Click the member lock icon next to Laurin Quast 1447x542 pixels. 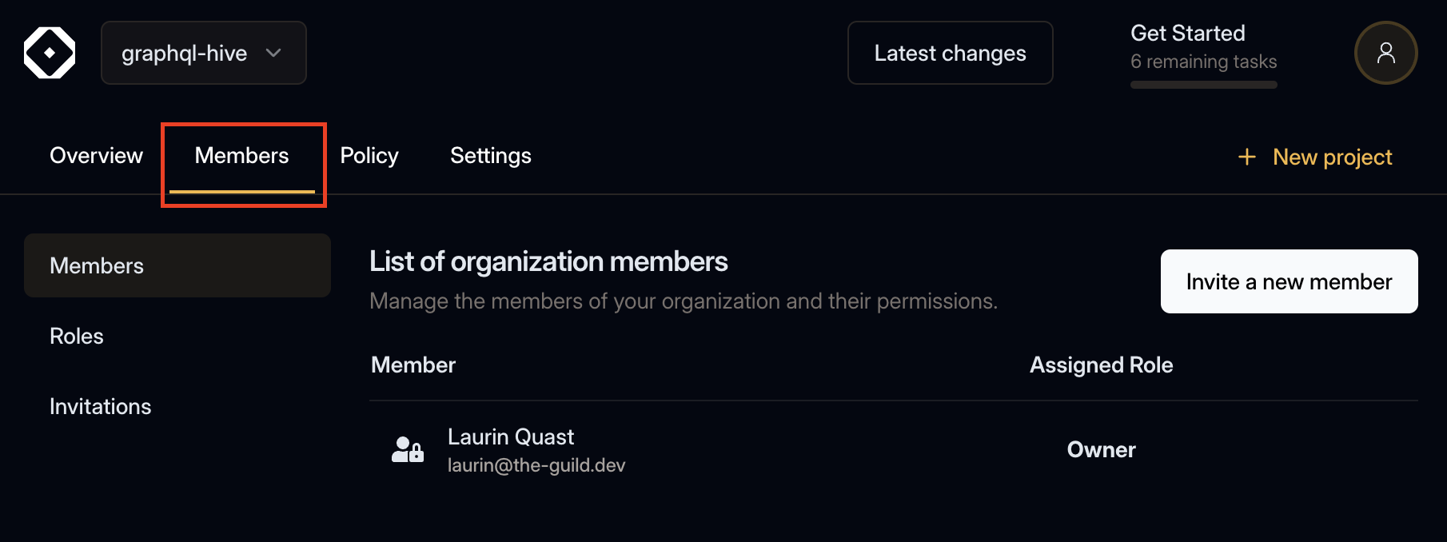[x=407, y=450]
